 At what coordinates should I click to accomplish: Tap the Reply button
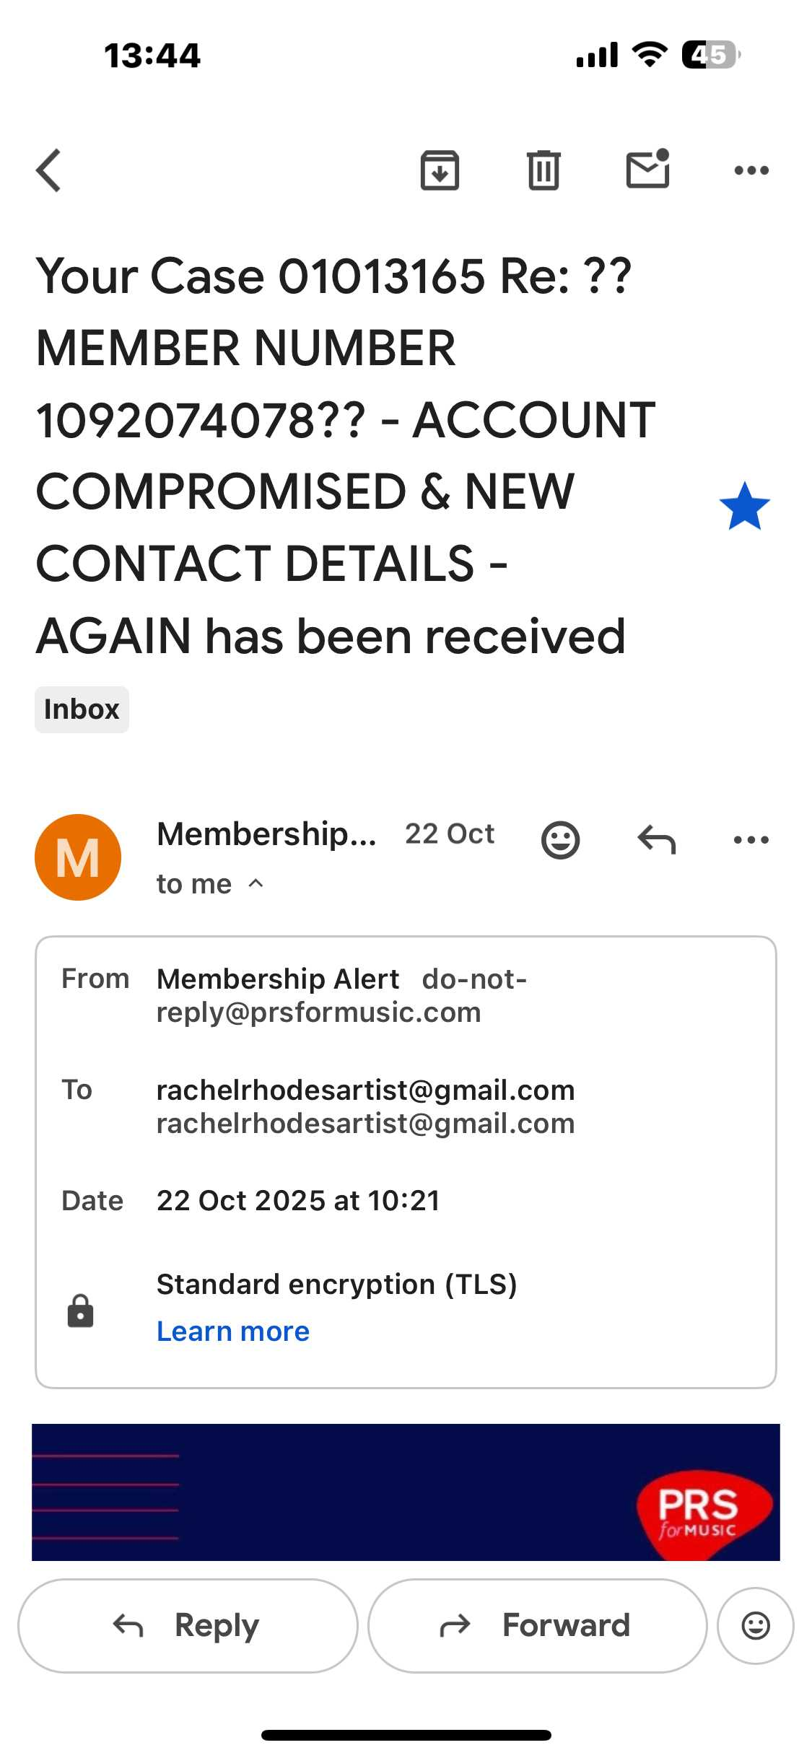(188, 1625)
